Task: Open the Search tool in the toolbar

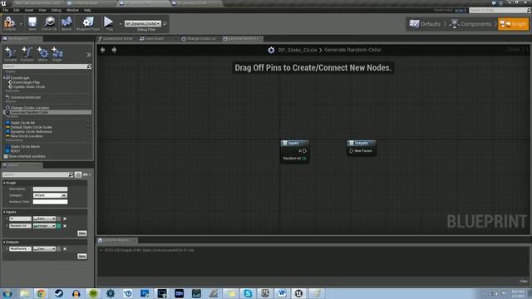Action: tap(66, 24)
